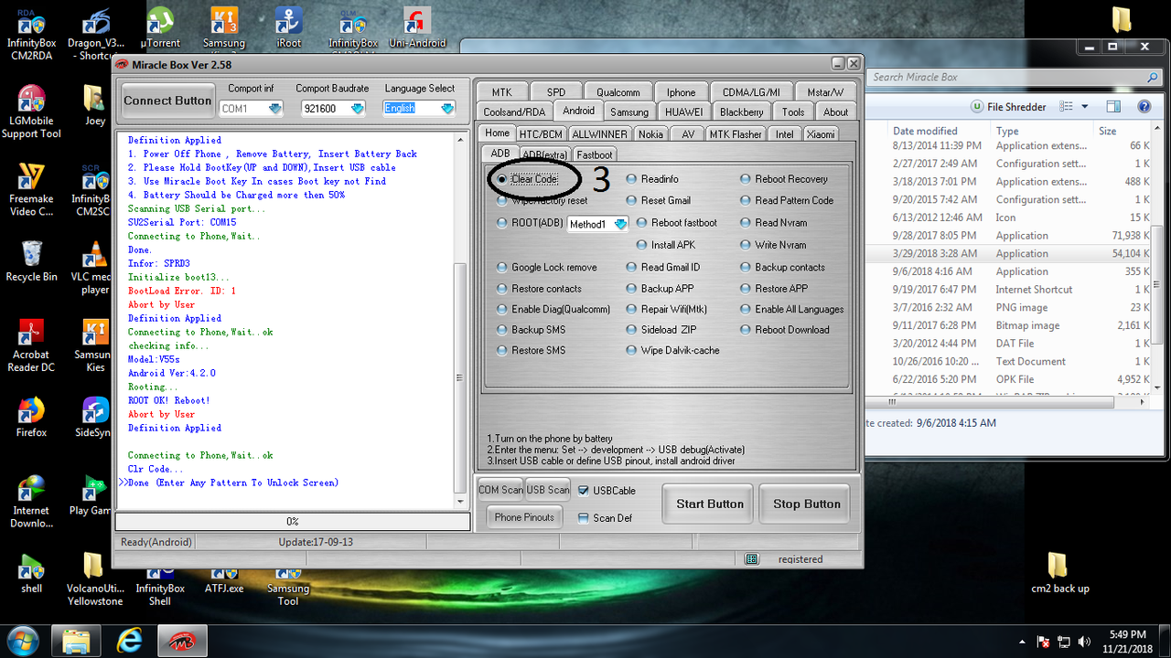The height and width of the screenshot is (658, 1171).
Task: Switch to the Blackberry tab
Action: pos(741,112)
